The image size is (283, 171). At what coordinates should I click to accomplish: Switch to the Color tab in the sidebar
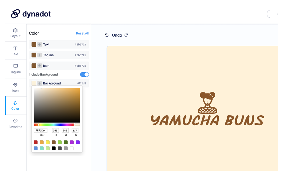(15, 105)
